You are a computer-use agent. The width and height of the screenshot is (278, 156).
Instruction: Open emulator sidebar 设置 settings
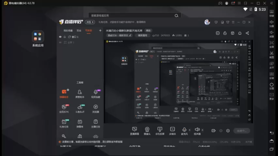click(272, 86)
